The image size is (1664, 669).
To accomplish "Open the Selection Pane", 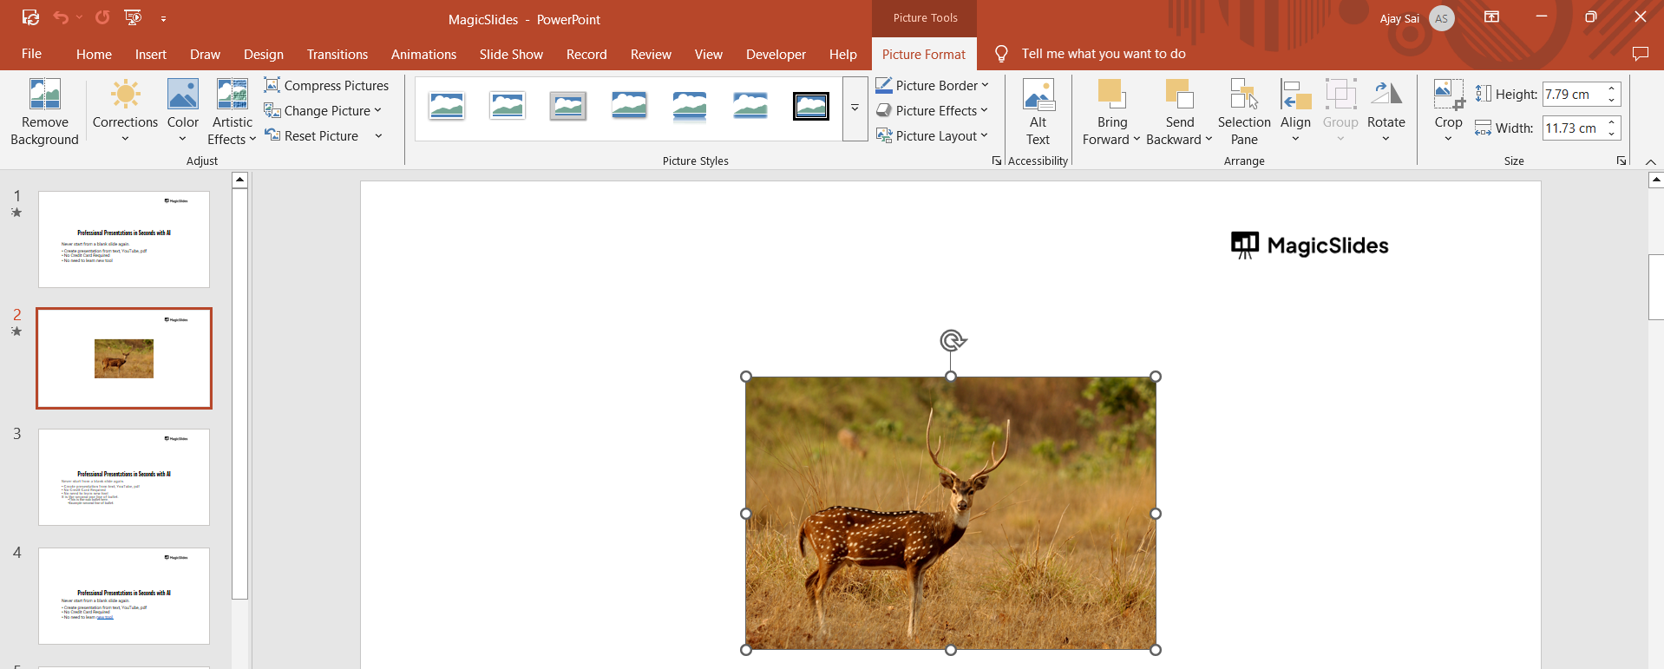I will click(x=1243, y=95).
